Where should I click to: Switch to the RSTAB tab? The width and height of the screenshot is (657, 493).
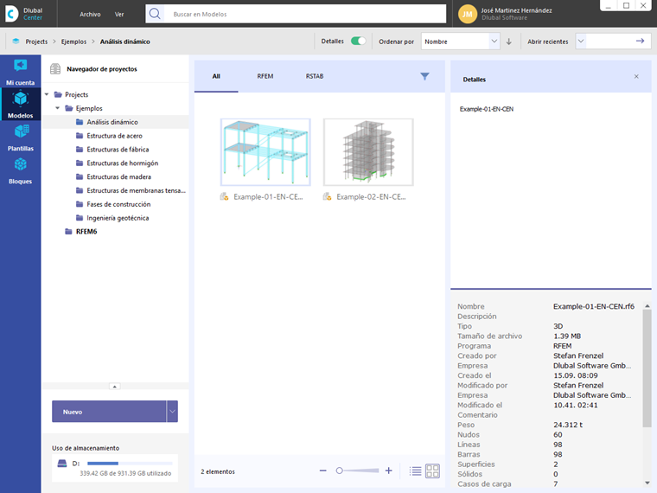tap(315, 76)
